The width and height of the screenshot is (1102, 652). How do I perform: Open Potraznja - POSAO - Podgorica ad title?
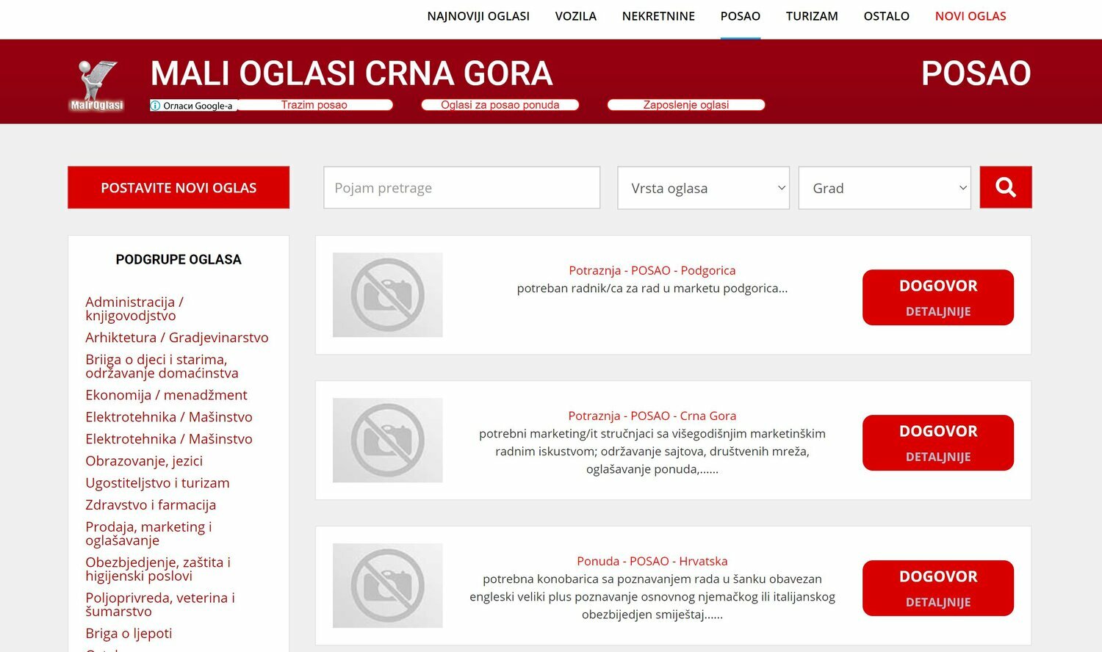[x=652, y=270]
